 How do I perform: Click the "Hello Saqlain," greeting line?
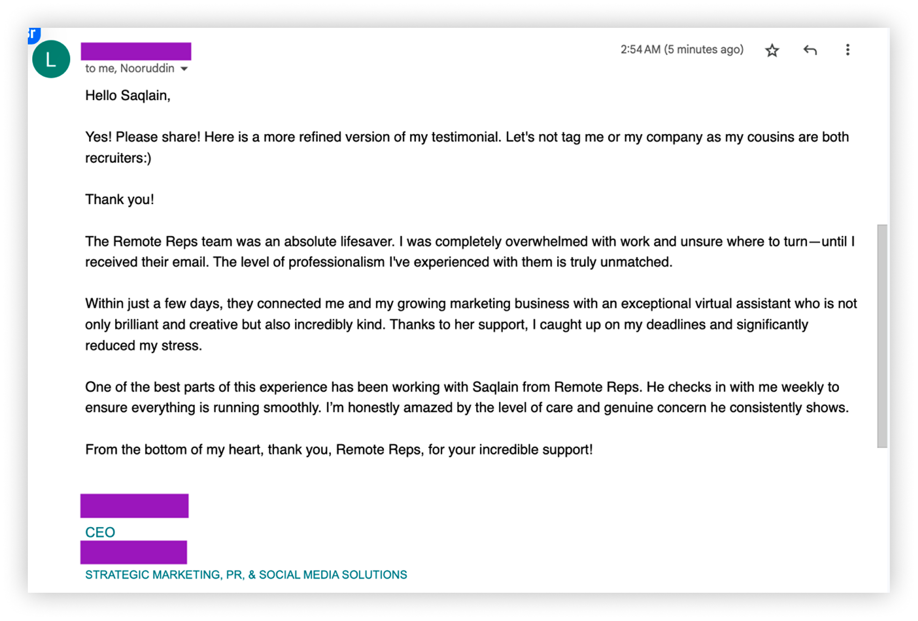[128, 96]
